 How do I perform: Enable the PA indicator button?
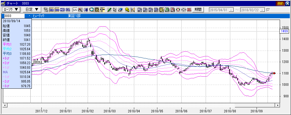pos(68,10)
